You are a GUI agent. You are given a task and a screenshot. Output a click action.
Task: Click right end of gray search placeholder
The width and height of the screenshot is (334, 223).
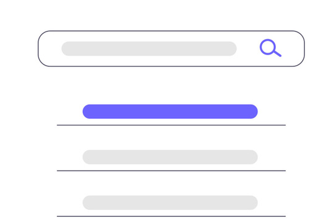pos(231,48)
